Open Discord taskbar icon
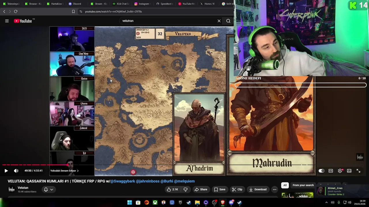 point(231,202)
